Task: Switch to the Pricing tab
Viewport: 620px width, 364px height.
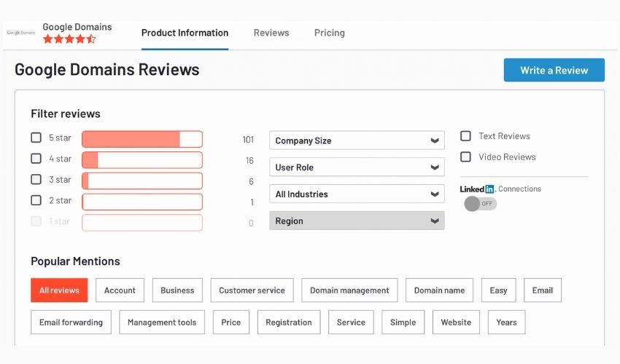Action: (x=330, y=33)
